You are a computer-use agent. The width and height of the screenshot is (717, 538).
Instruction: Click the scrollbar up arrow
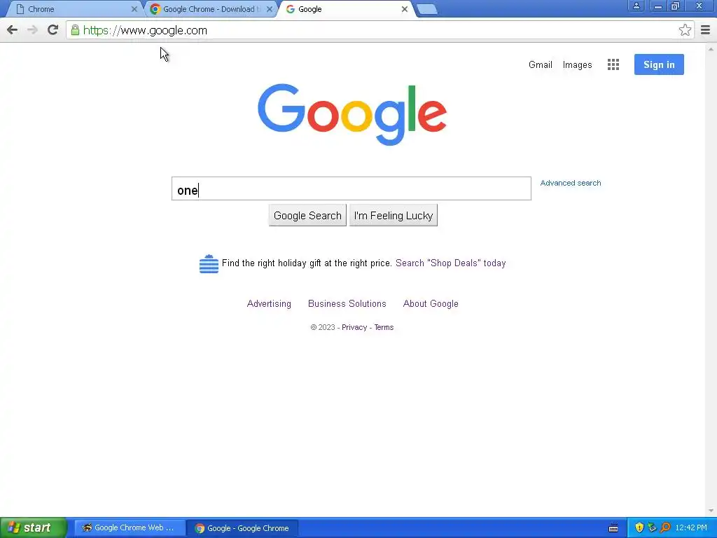point(711,48)
